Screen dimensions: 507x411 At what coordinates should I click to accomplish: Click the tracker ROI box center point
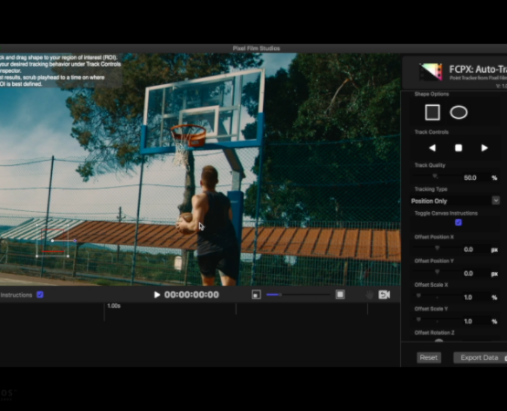point(52,240)
